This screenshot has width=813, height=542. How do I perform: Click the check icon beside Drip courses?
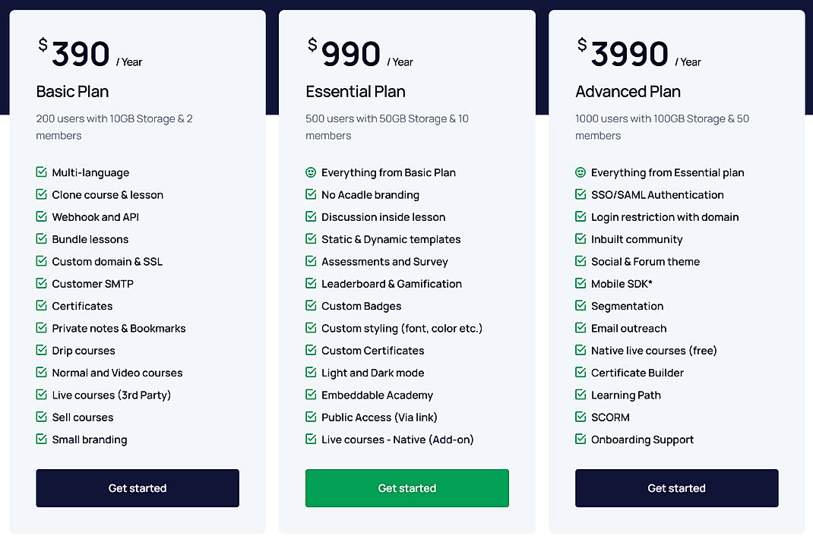click(x=41, y=351)
